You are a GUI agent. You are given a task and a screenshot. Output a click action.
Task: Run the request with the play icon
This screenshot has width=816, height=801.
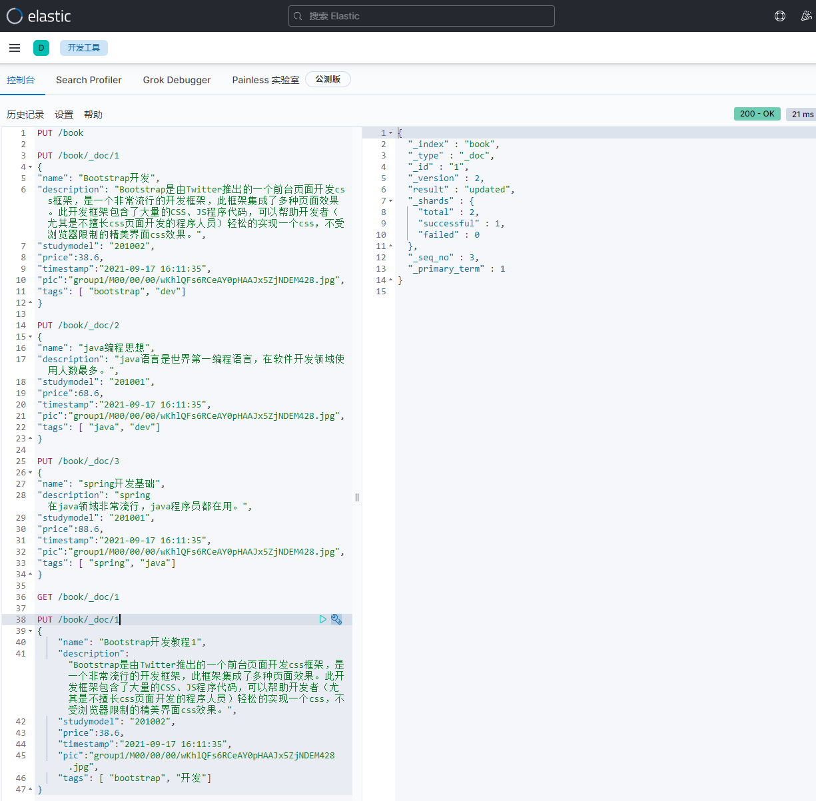(x=323, y=619)
